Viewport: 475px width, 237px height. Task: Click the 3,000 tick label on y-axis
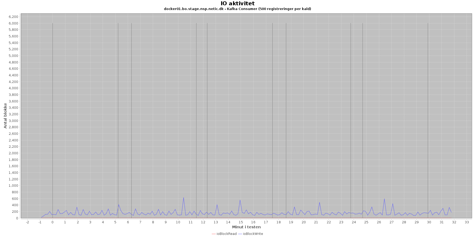click(13, 121)
